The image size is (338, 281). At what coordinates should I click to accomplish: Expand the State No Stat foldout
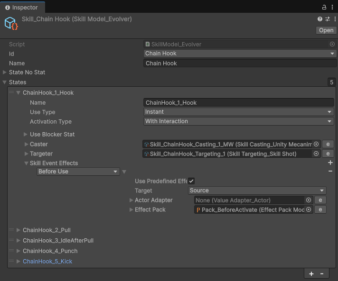pyautogui.click(x=5, y=73)
